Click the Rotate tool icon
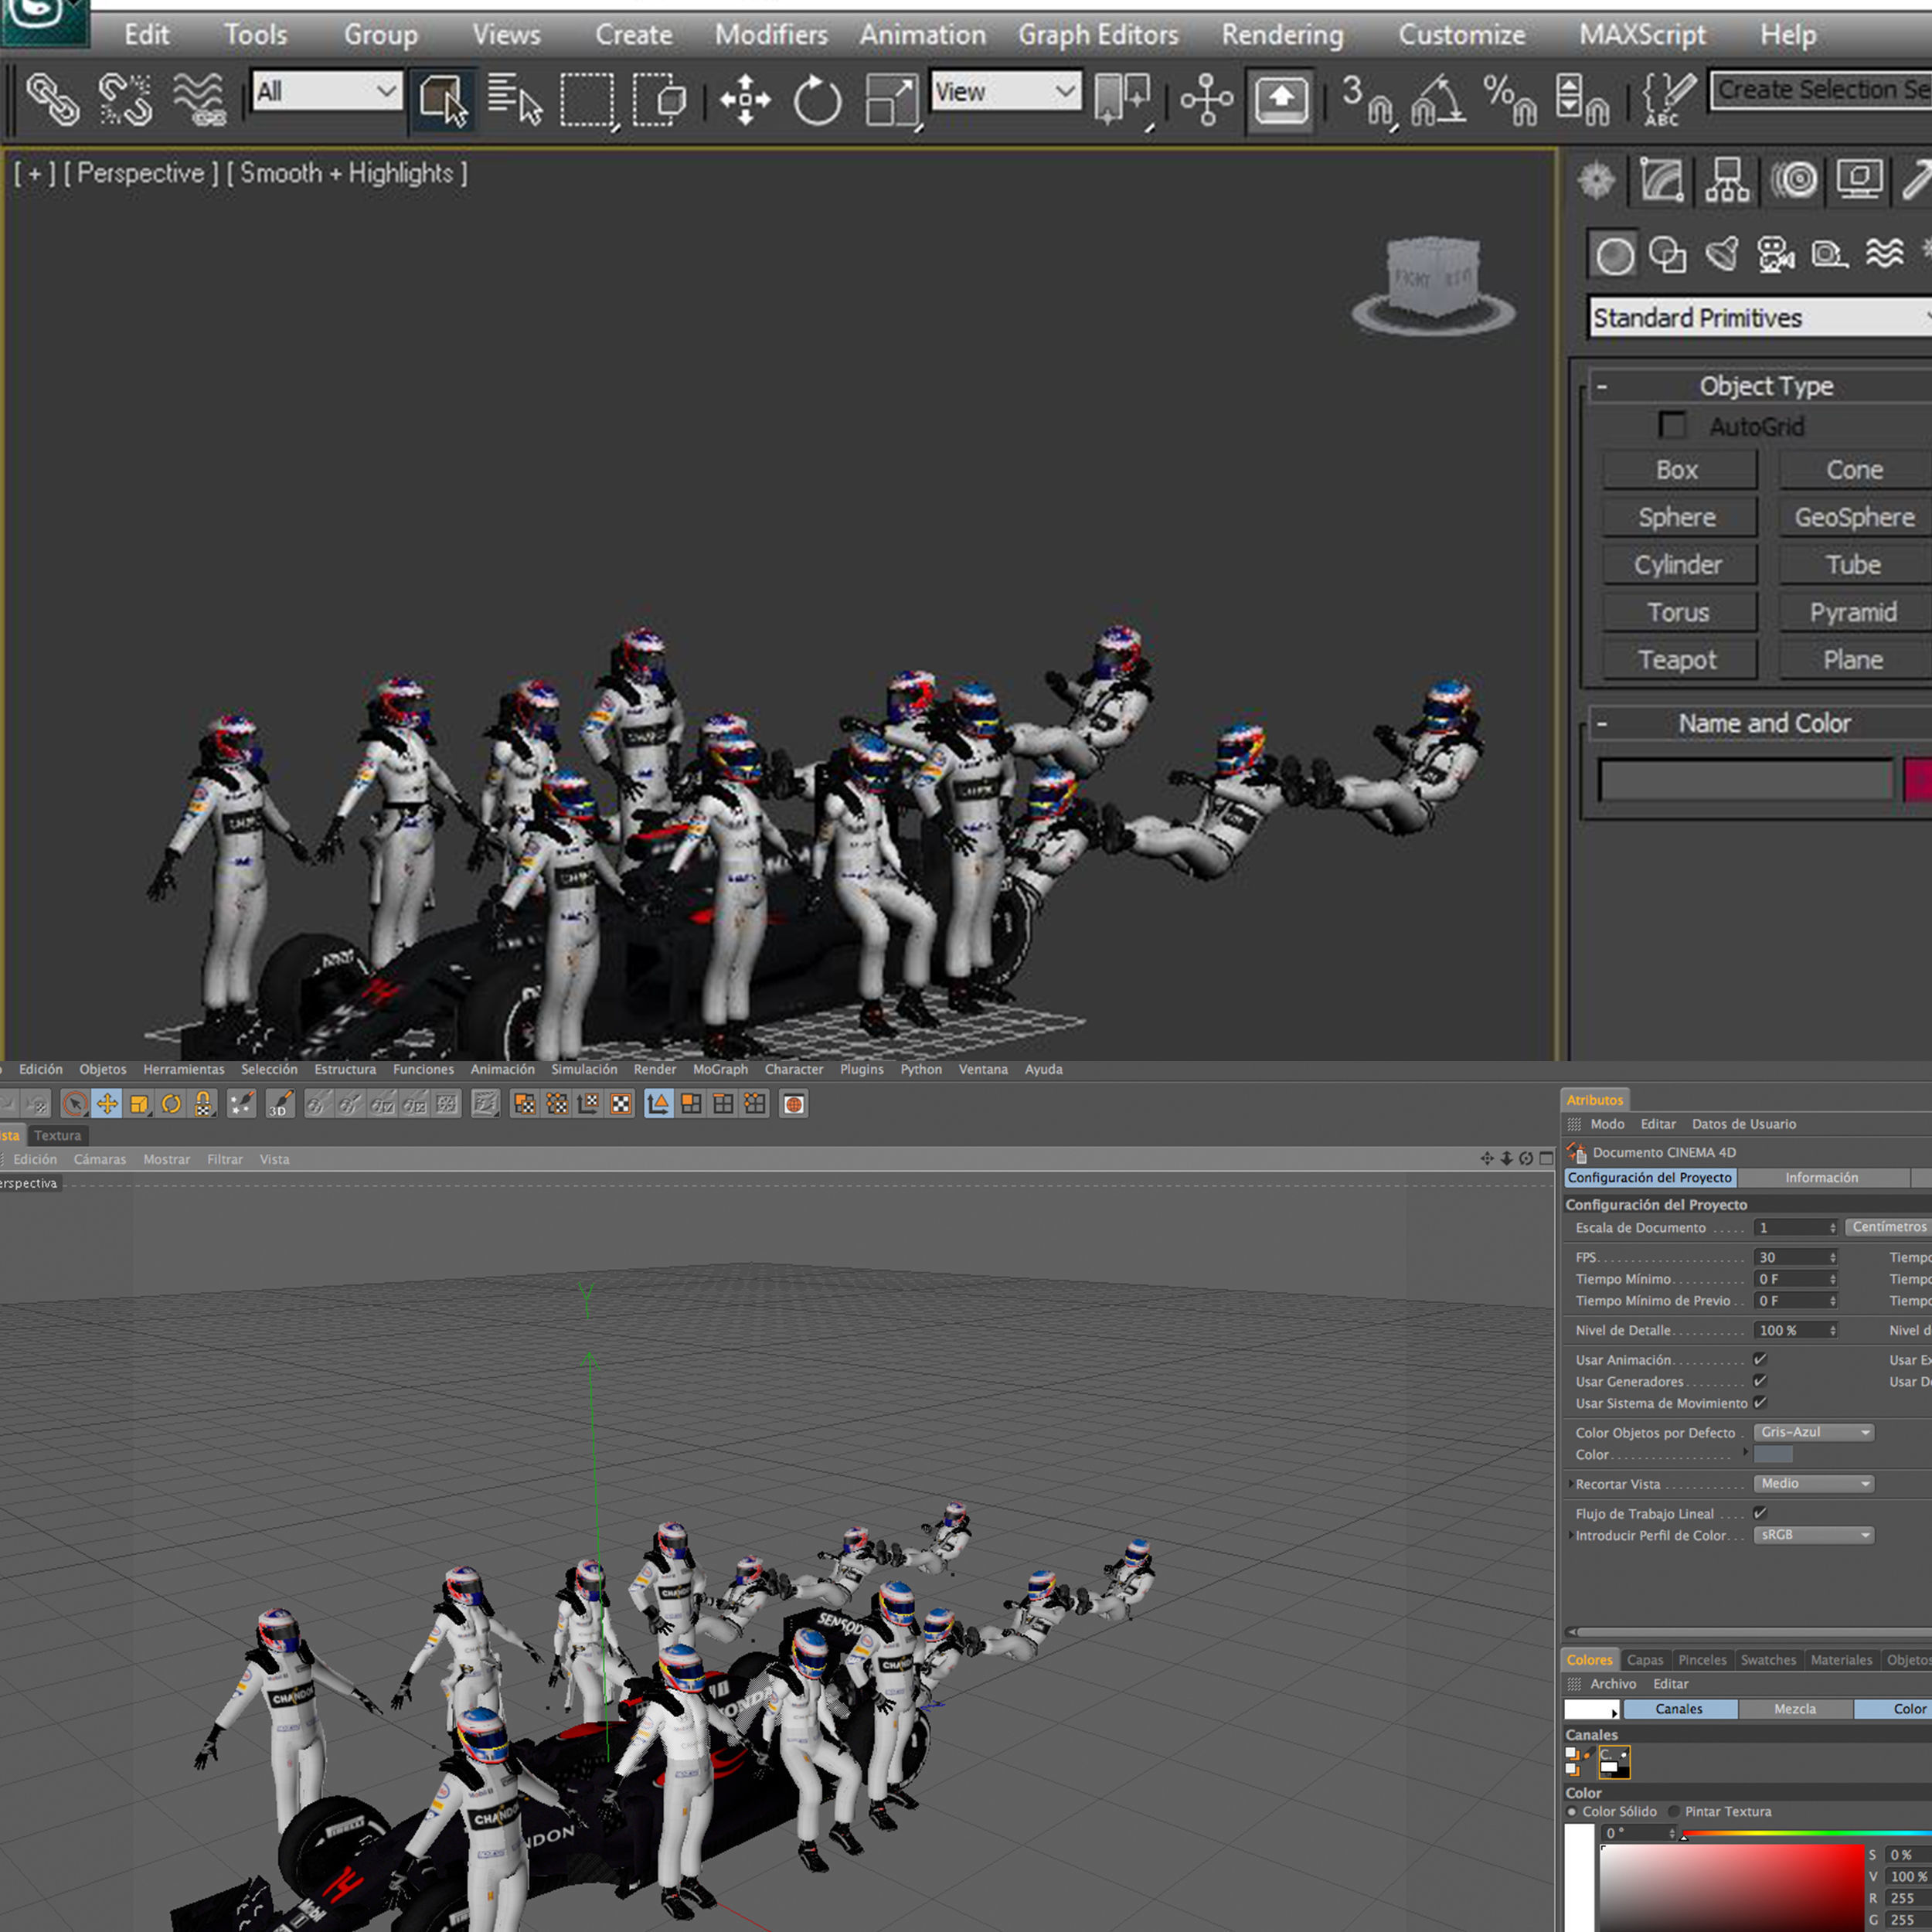The image size is (1932, 1932). pos(817,100)
